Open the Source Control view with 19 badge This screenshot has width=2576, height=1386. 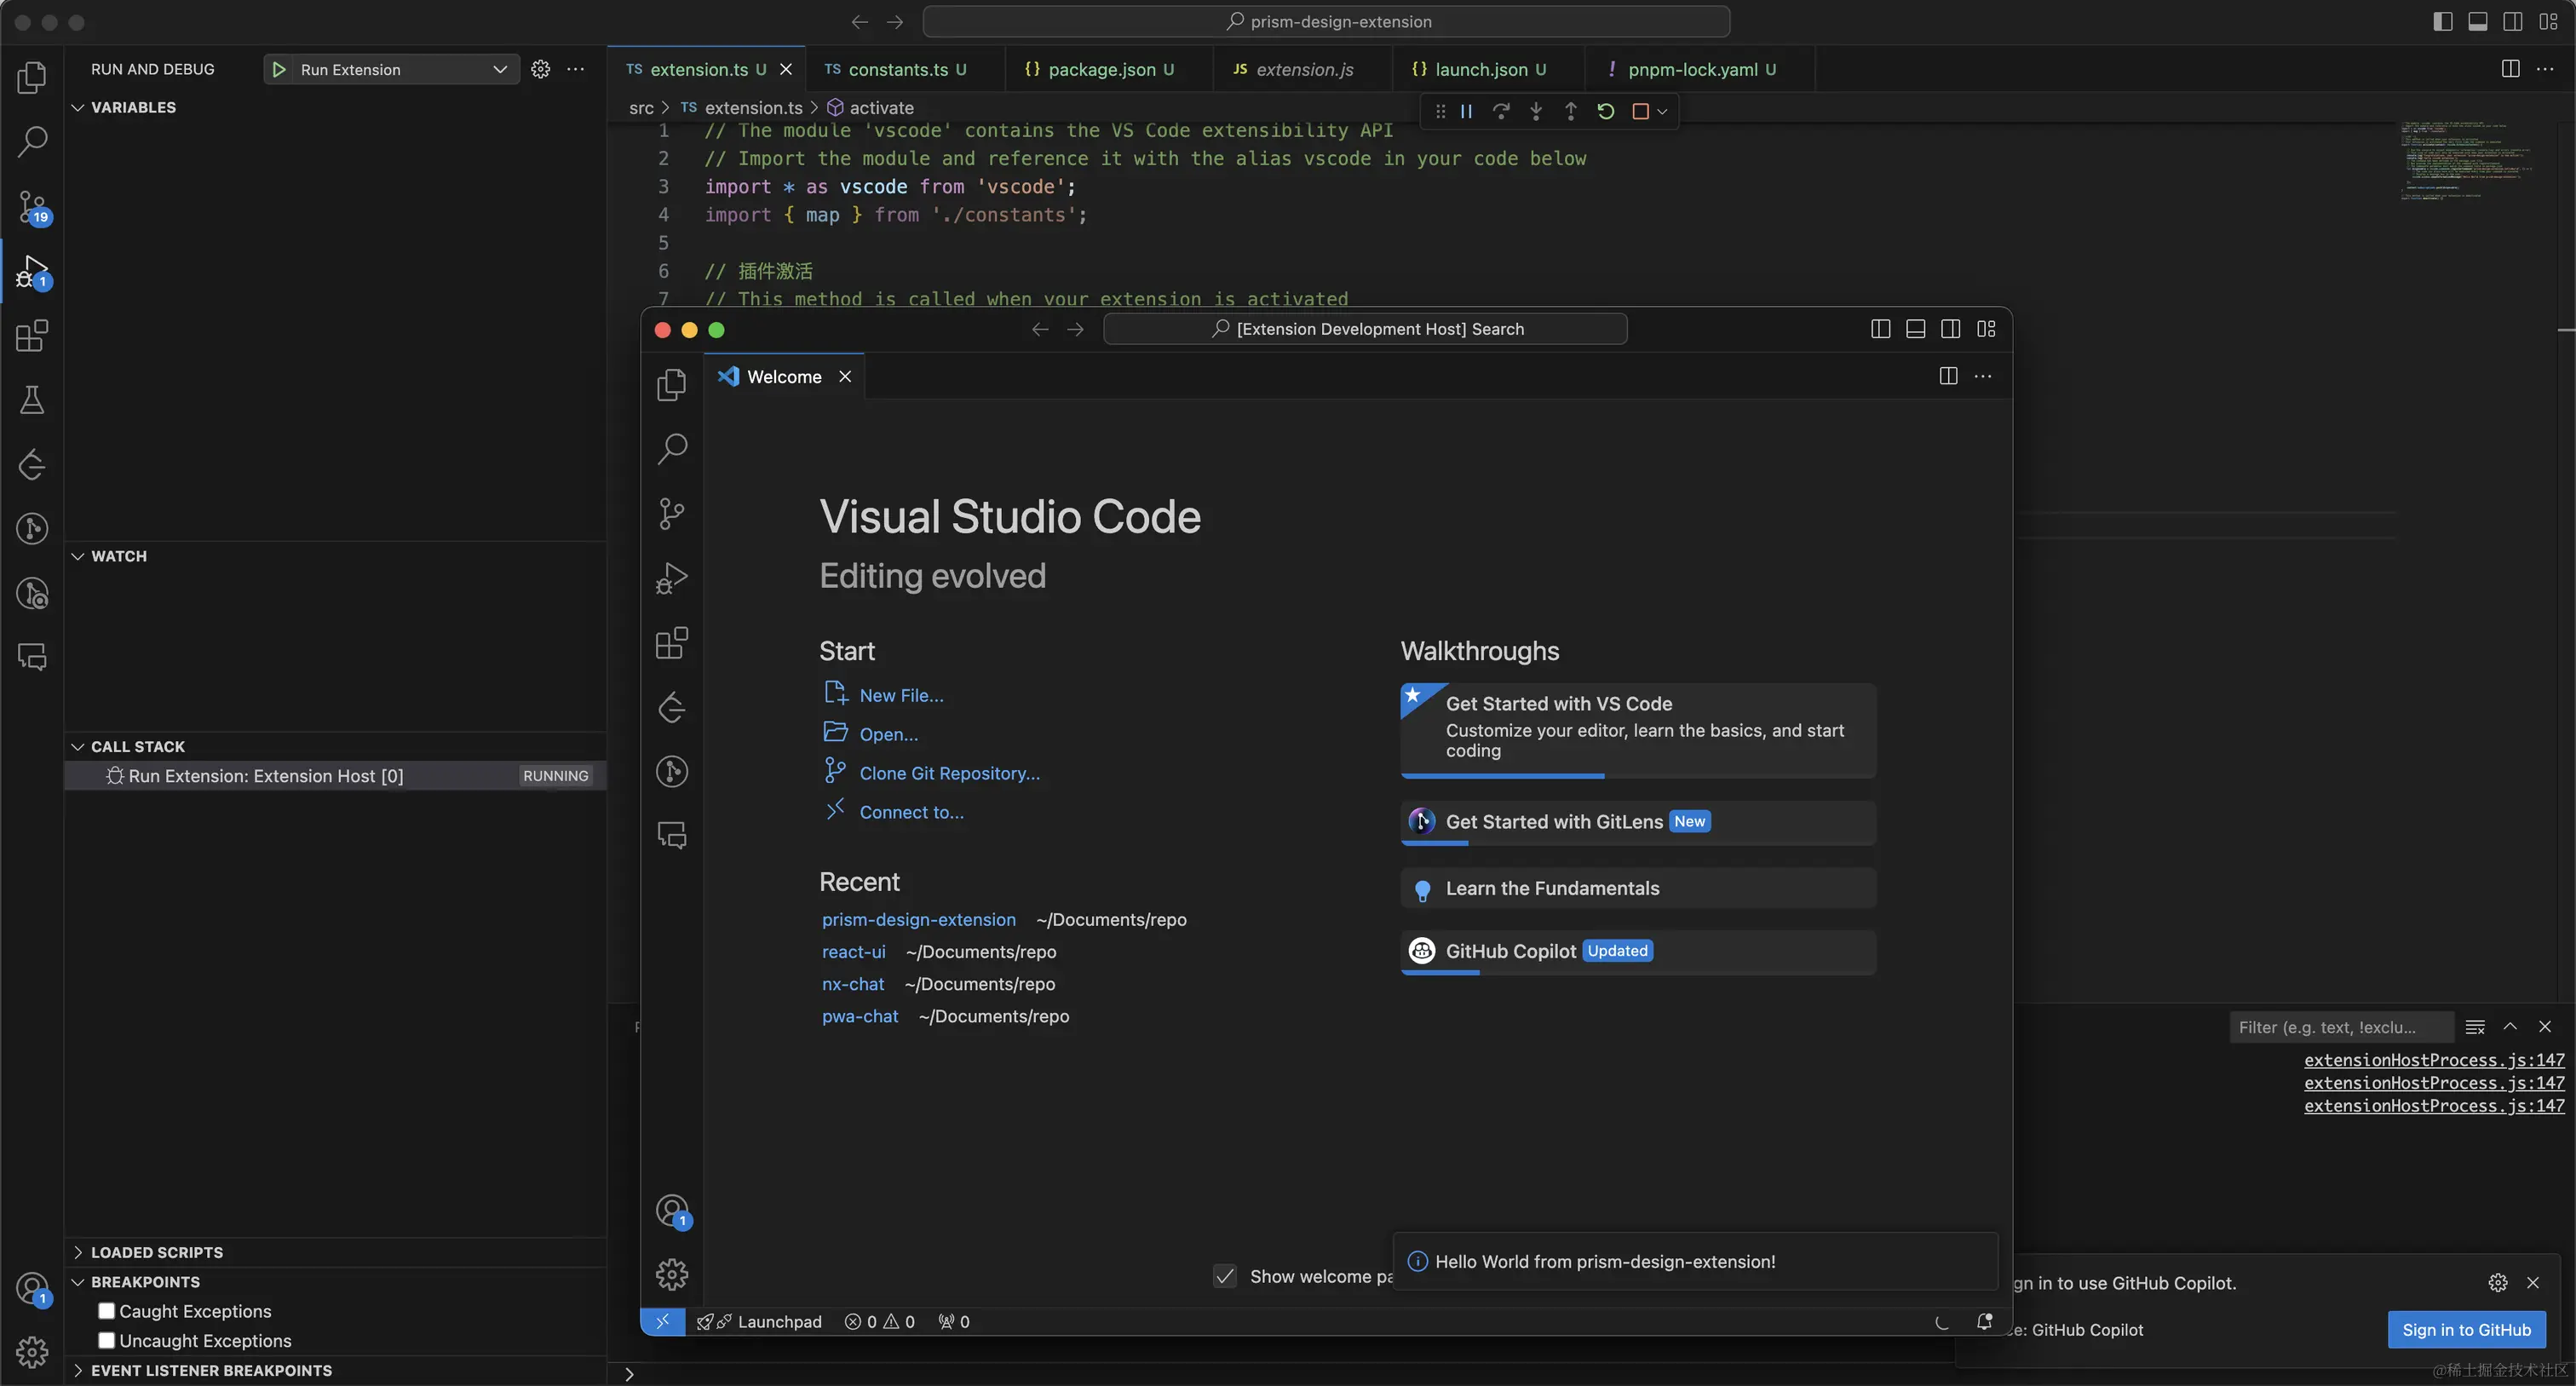click(32, 207)
